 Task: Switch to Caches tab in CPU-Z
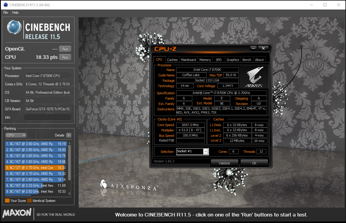172,60
